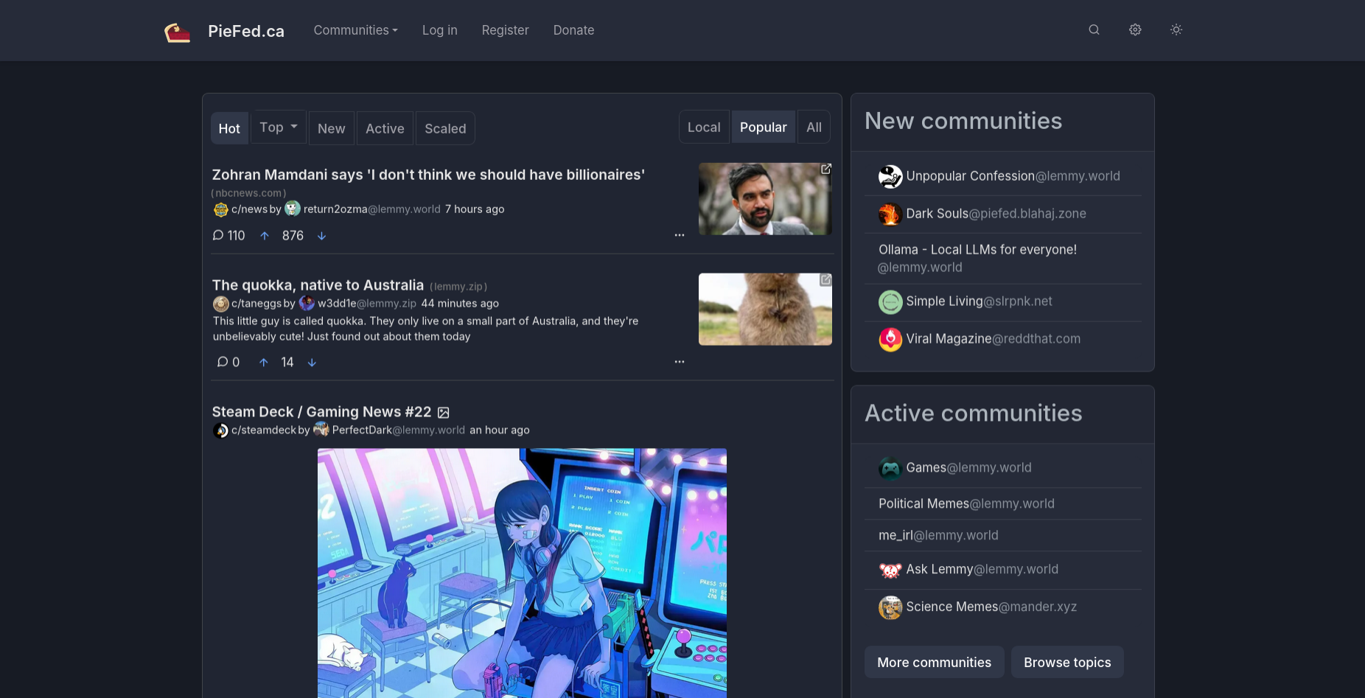Switch feed to All
Viewport: 1365px width, 698px height.
coord(813,128)
